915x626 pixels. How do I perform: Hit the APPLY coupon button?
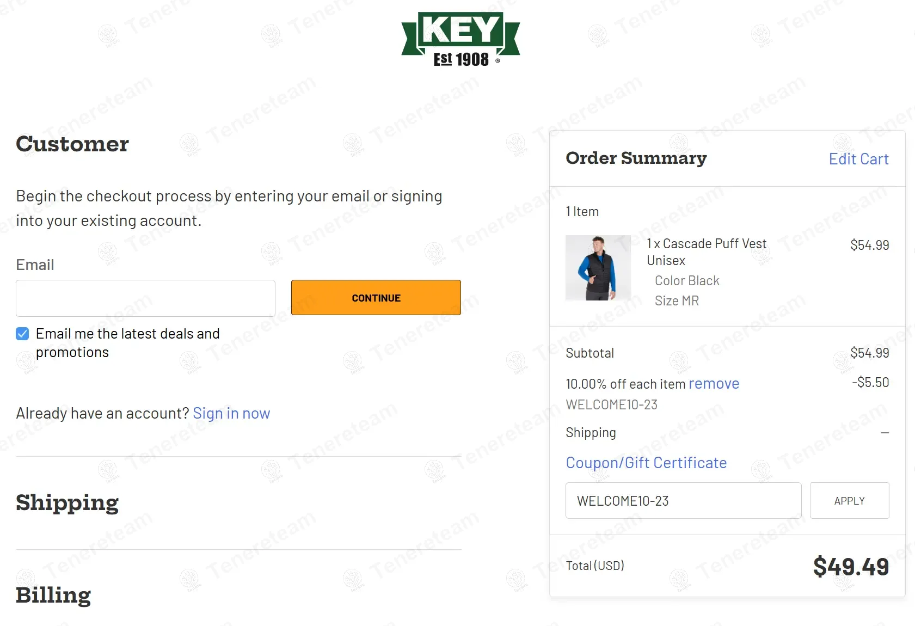pyautogui.click(x=849, y=501)
